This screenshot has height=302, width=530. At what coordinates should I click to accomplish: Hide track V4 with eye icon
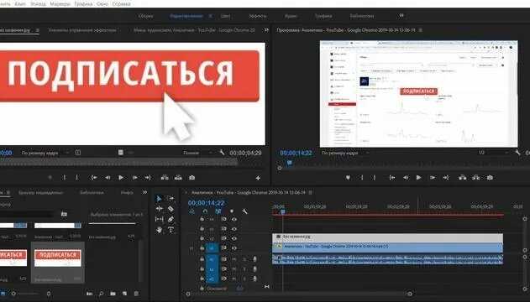point(234,219)
